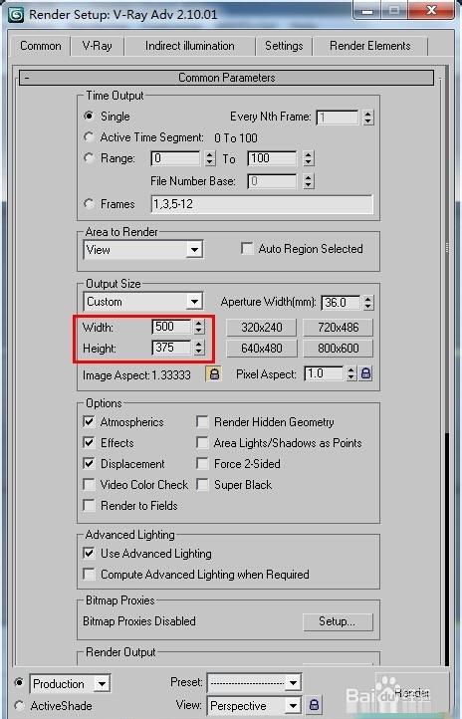The width and height of the screenshot is (462, 719).
Task: Check Auto Region Selected
Action: [x=247, y=249]
